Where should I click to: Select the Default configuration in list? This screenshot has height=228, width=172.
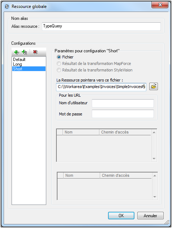click(x=29, y=59)
